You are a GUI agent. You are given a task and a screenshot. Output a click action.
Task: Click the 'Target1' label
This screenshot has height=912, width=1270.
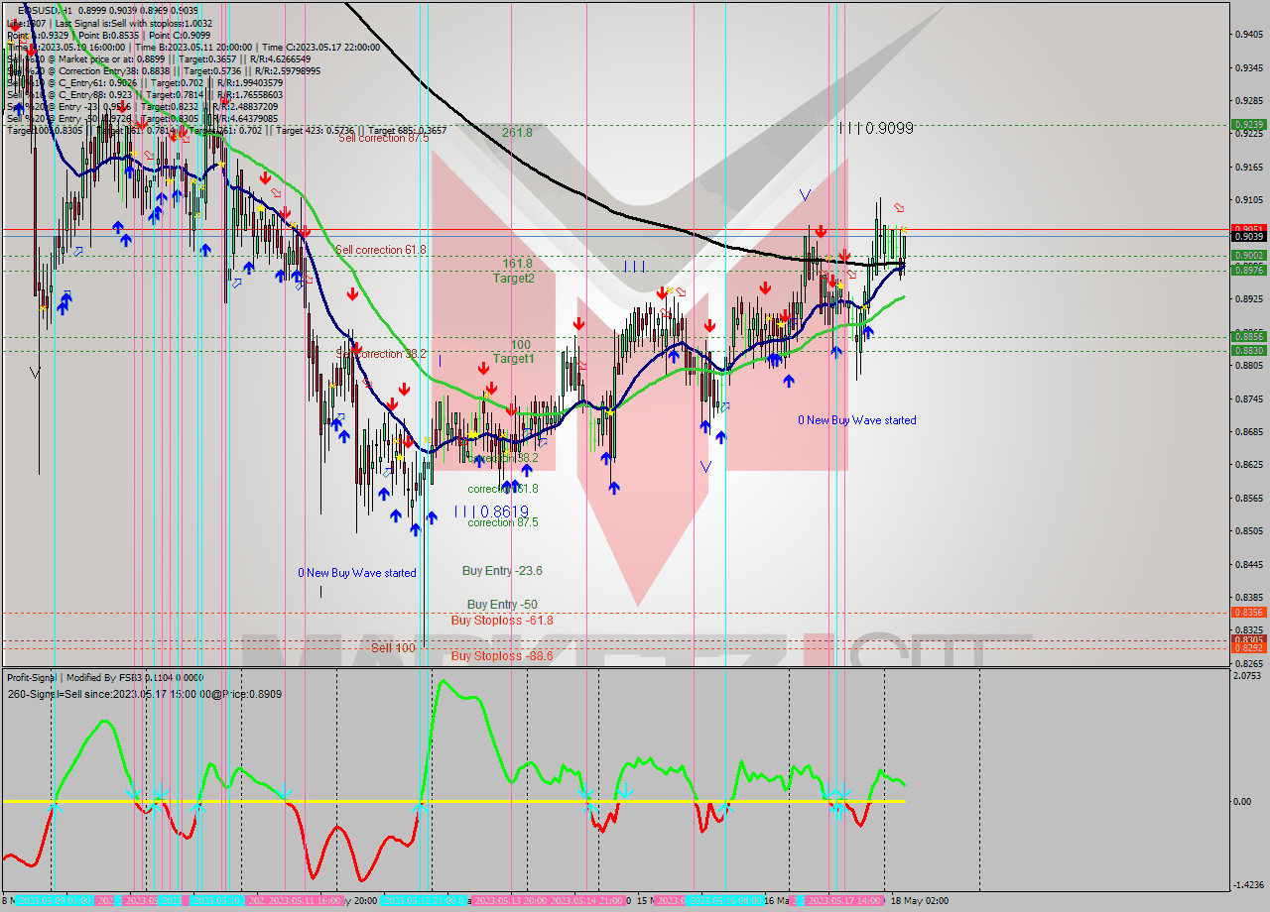(x=514, y=359)
